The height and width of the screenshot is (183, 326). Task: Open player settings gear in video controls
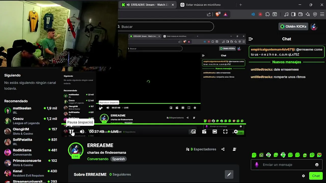(236, 132)
